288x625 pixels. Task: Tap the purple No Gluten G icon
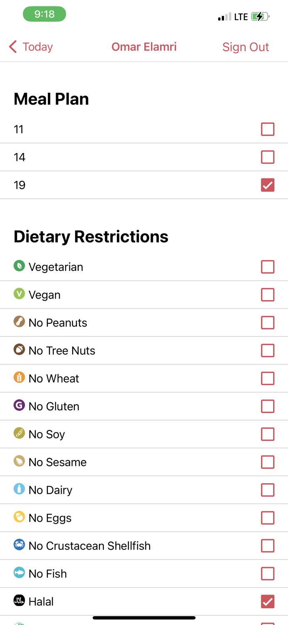(19, 405)
